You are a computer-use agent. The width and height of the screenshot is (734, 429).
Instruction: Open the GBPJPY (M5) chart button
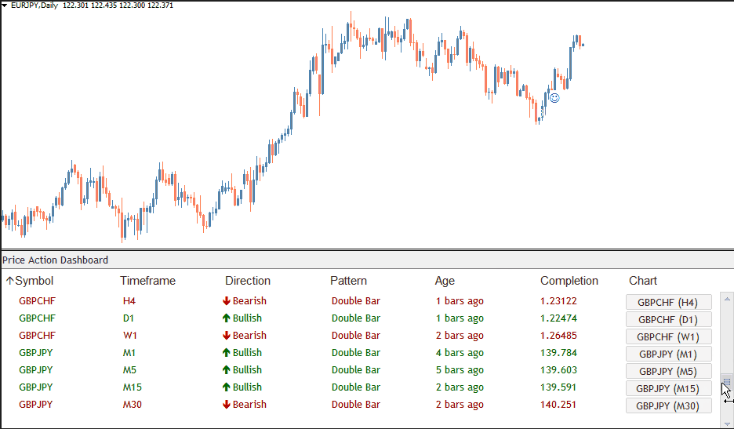[x=668, y=372]
